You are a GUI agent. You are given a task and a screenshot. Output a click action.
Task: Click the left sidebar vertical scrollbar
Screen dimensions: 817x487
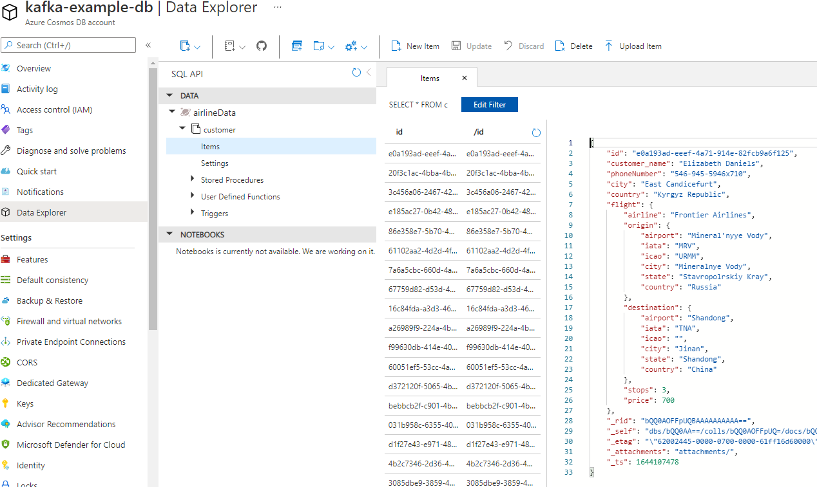point(153,199)
